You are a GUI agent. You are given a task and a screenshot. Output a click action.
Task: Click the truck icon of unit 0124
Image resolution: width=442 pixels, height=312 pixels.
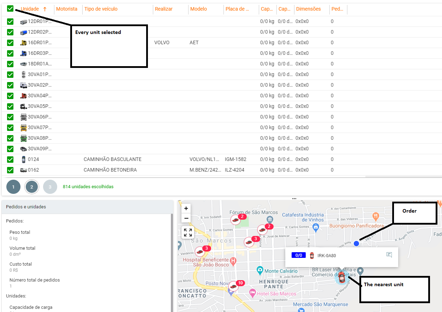point(24,159)
